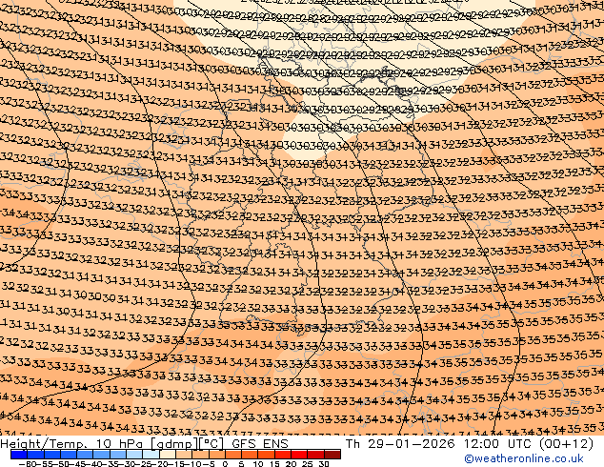Image resolution: width=604 pixels, height=467 pixels.
Task: Pick the 15 to 20 red-orange swatch
Action: tap(283, 455)
